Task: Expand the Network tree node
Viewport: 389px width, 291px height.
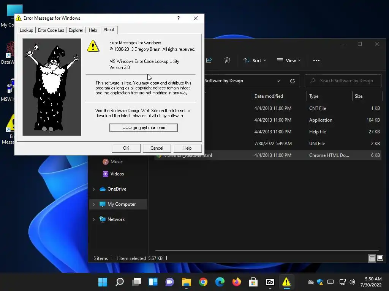Action: point(94,219)
